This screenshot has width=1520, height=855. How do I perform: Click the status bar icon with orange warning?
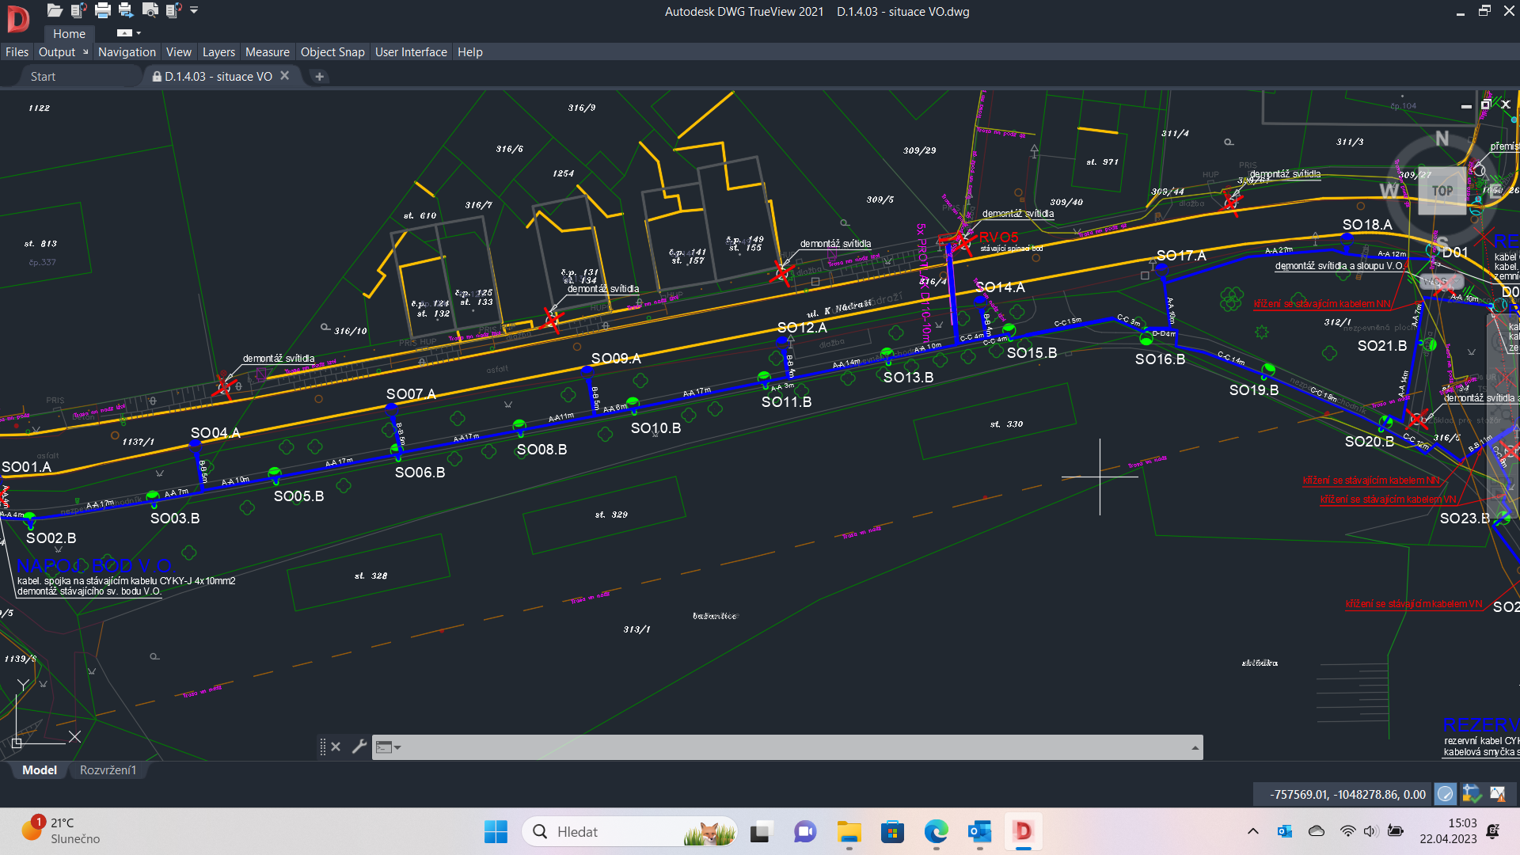[x=1498, y=793]
